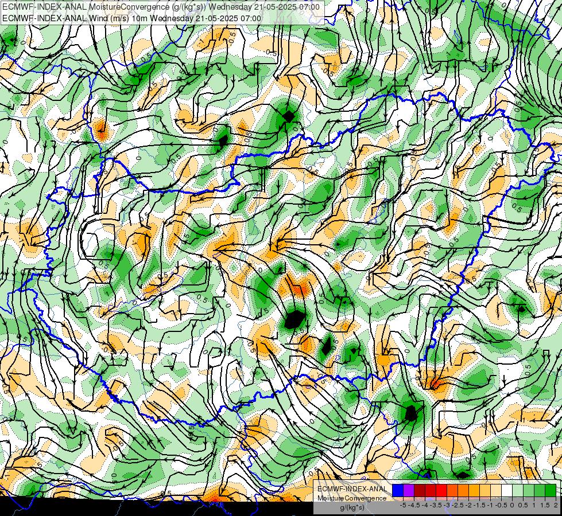
Task: Click the legend scale value -3.5
Action: click(x=436, y=505)
